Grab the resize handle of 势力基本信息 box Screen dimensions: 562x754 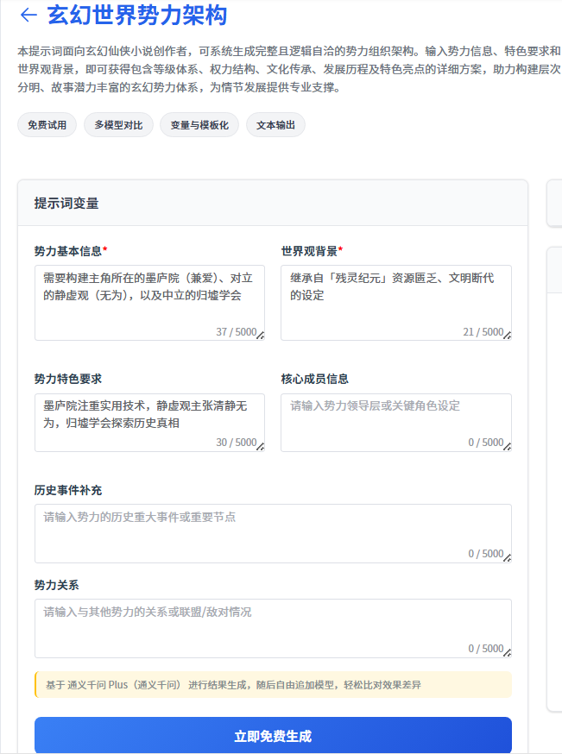260,336
